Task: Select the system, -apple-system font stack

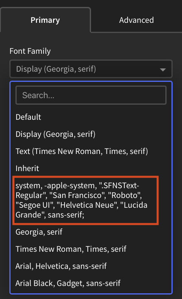Action: coord(85,200)
